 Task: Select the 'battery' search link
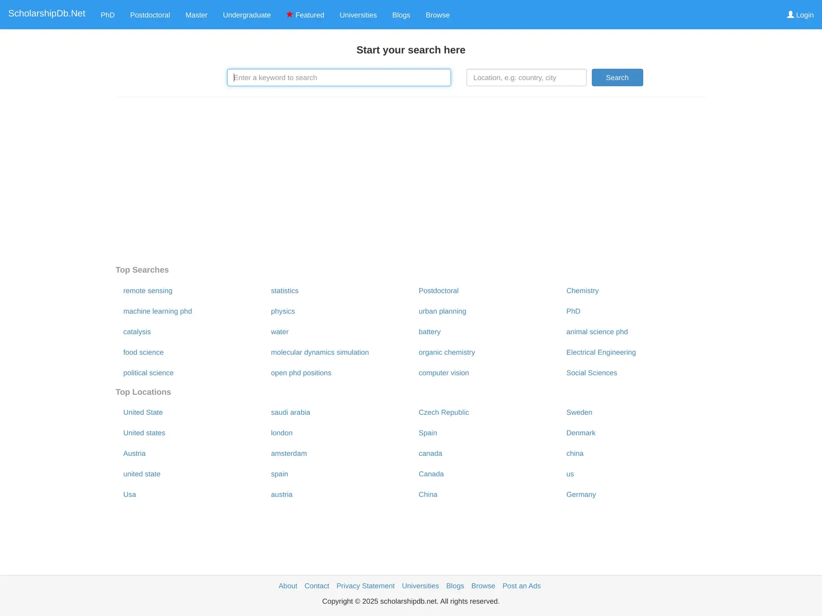click(429, 332)
